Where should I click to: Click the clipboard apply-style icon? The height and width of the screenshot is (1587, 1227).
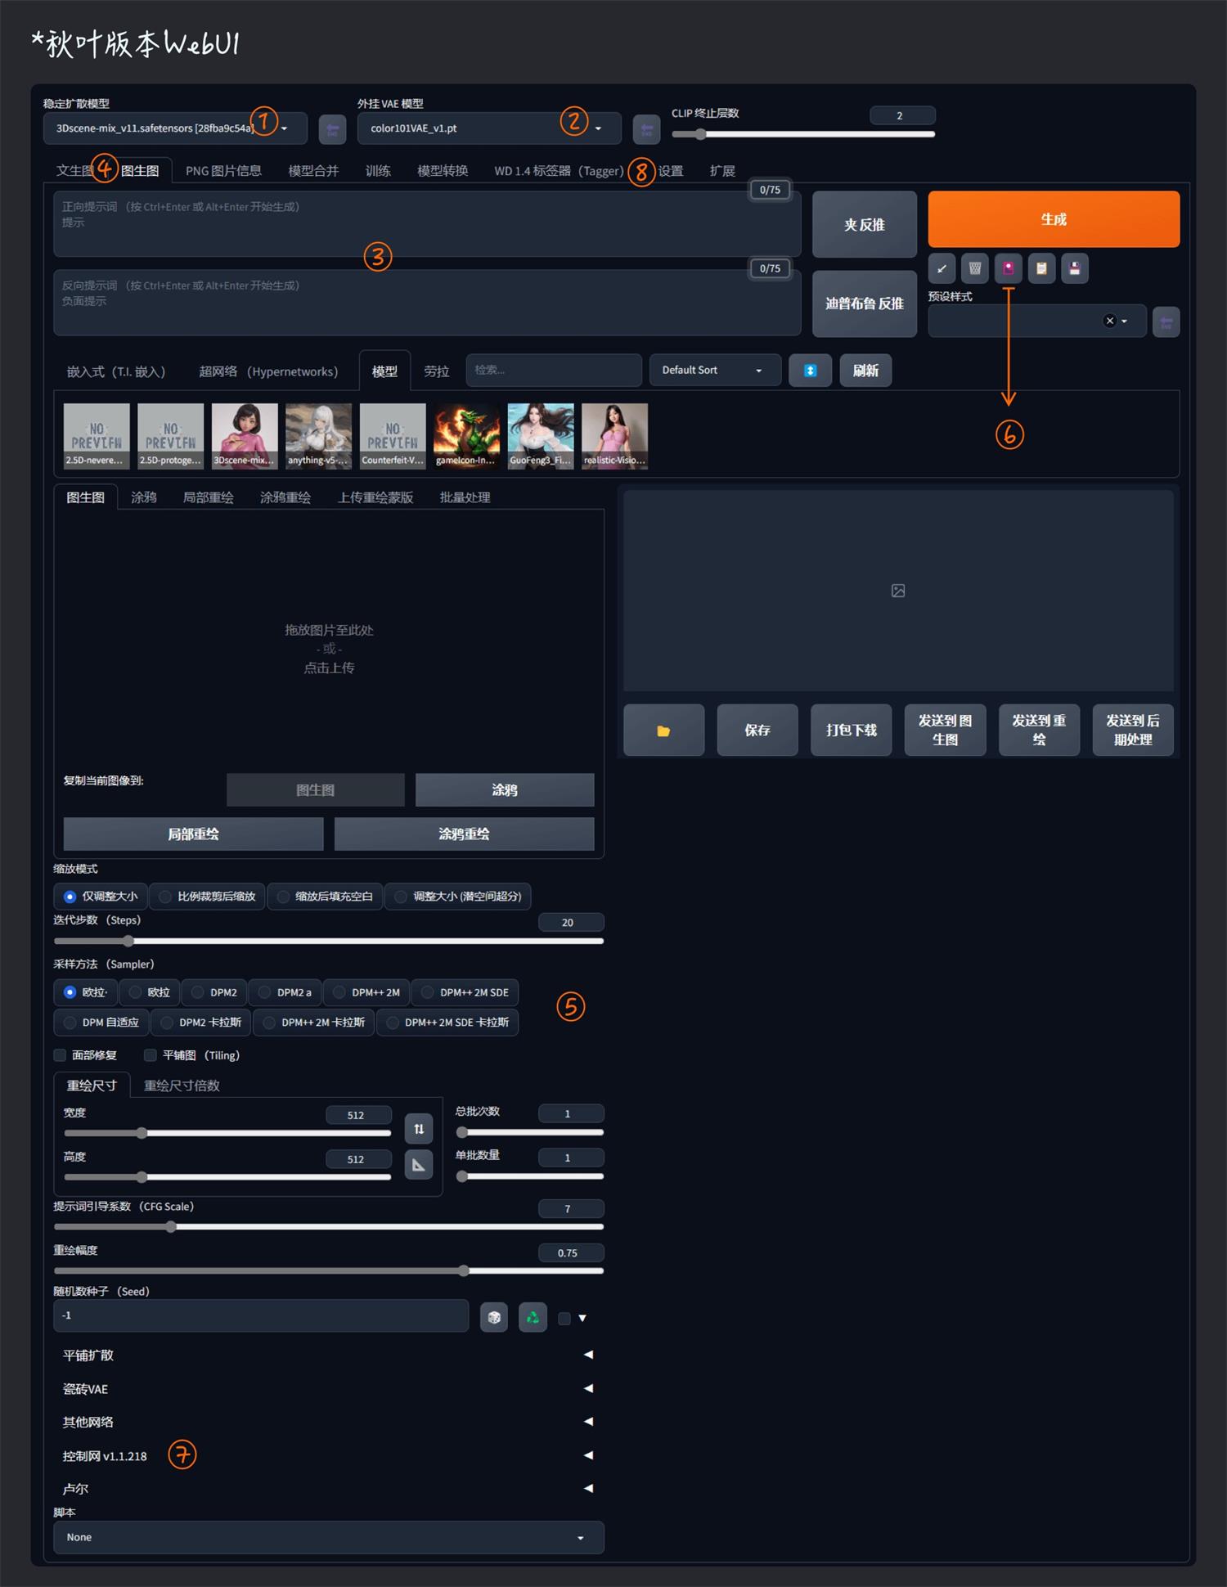point(1041,268)
